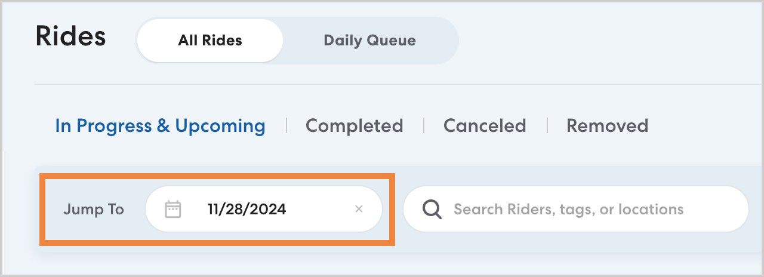Viewport: 764px width, 277px height.
Task: Click the Rides page heading
Action: [x=70, y=36]
